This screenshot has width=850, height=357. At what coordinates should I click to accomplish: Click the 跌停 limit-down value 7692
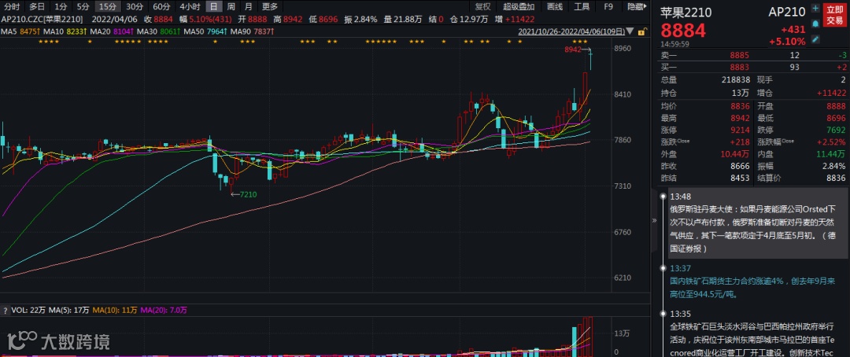pyautogui.click(x=836, y=130)
